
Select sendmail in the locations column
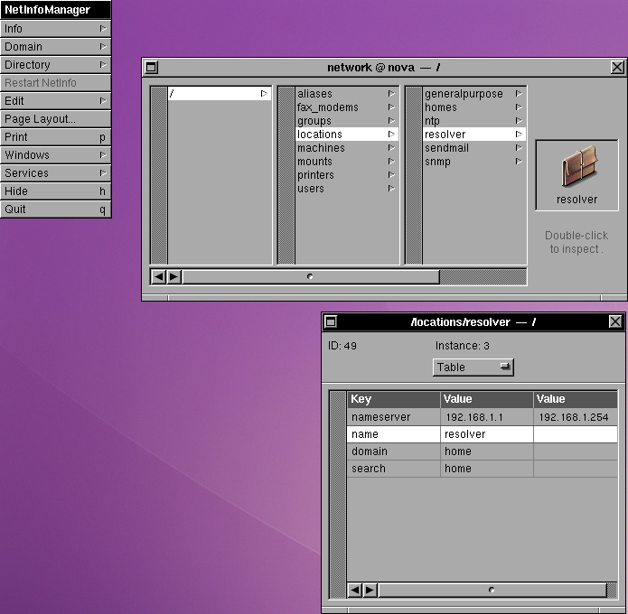click(446, 148)
